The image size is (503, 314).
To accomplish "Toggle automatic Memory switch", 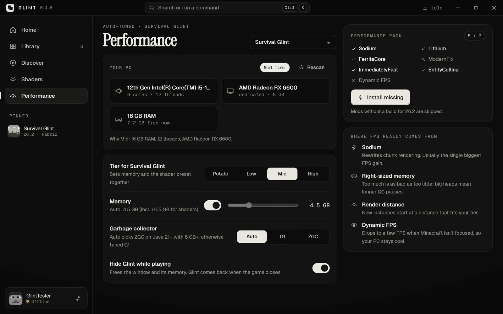I will coord(213,205).
